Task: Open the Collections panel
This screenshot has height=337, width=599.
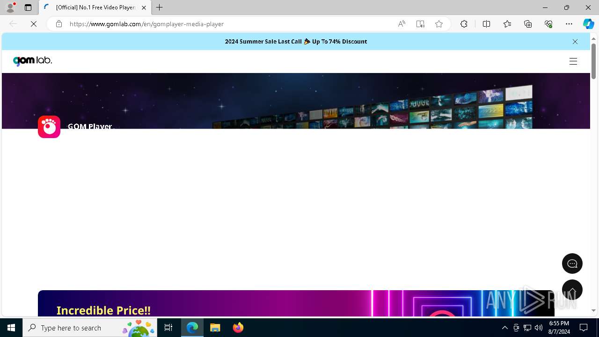Action: pos(528,24)
